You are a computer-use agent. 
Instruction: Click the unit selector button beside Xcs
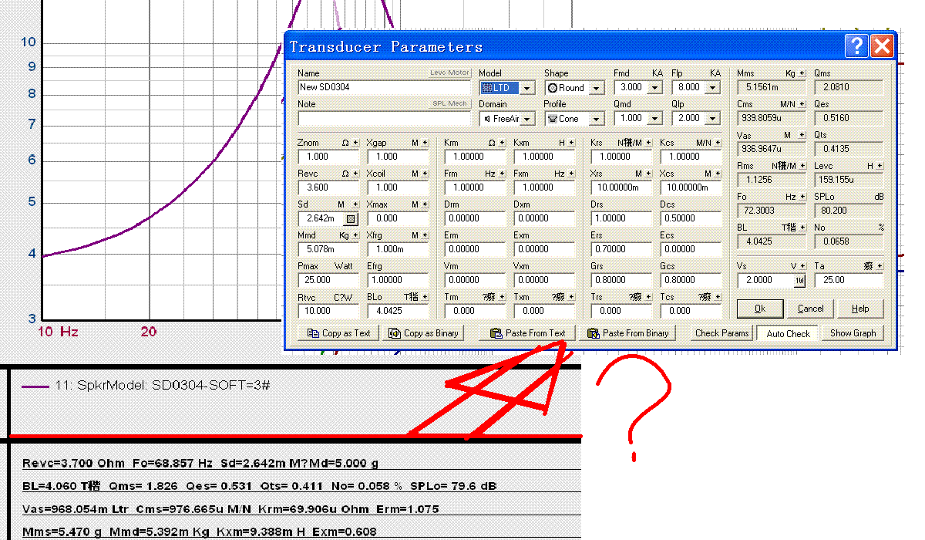718,174
